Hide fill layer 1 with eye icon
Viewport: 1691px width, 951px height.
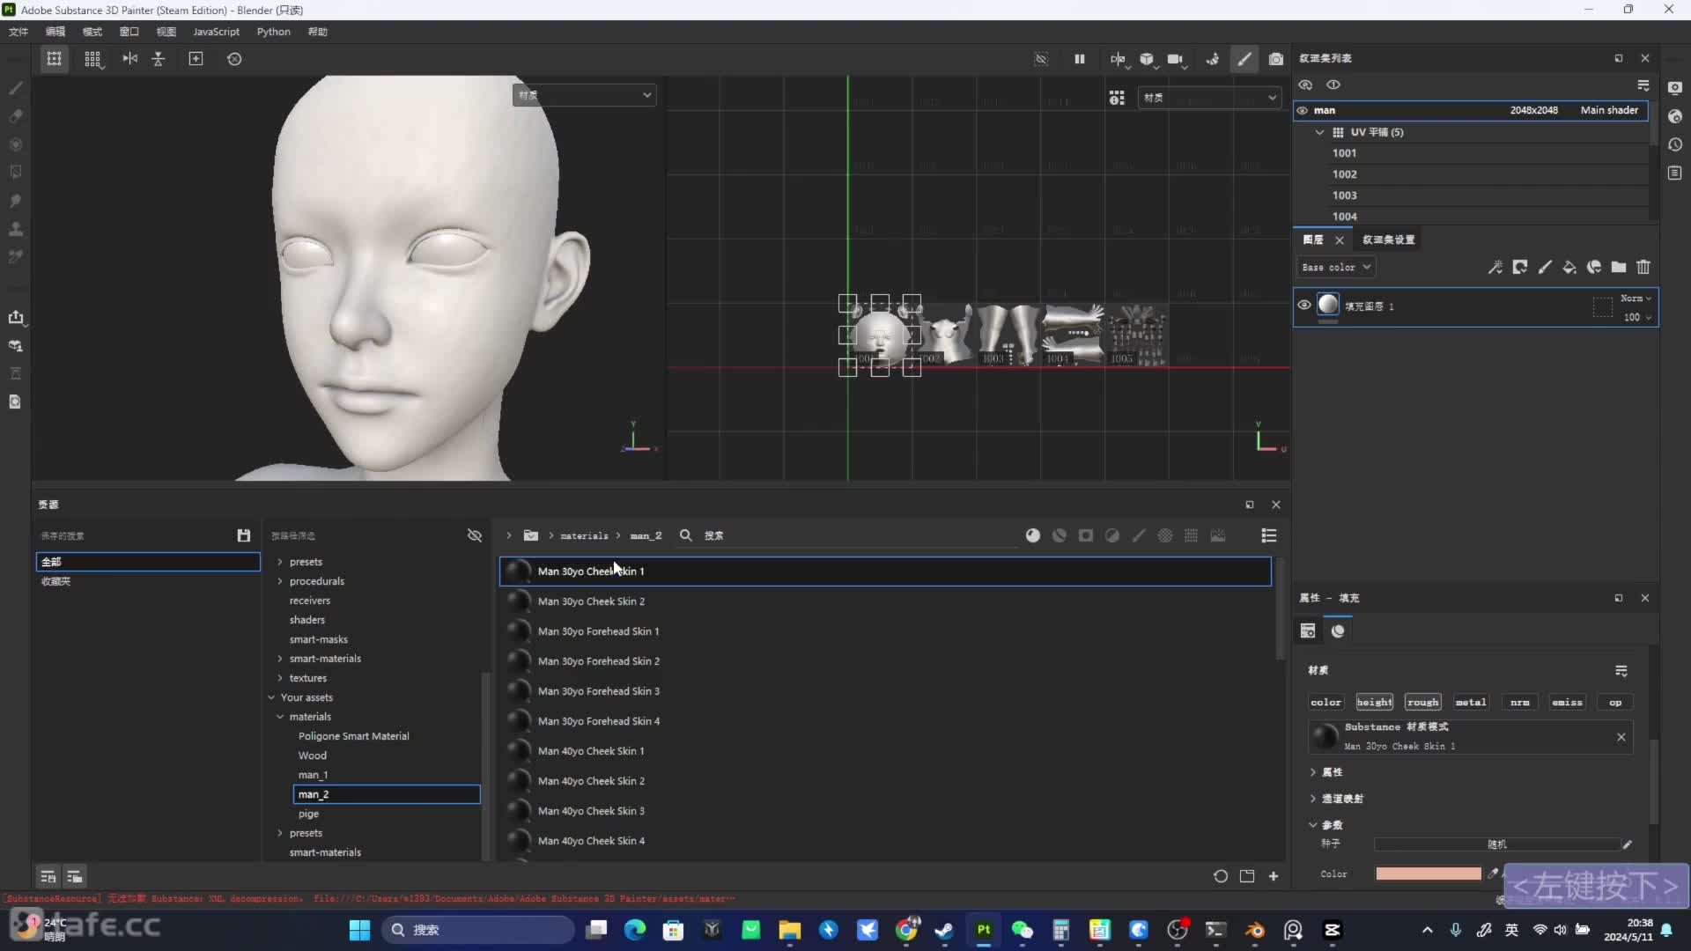1304,305
